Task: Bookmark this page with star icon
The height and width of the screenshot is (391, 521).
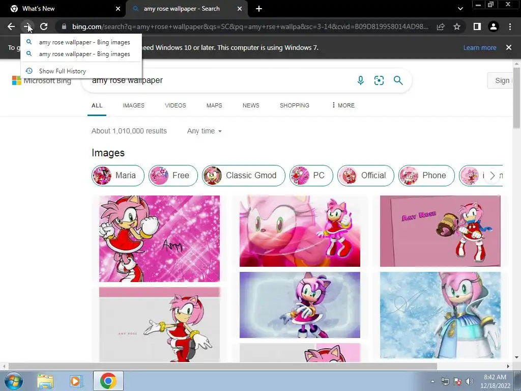Action: pyautogui.click(x=457, y=26)
